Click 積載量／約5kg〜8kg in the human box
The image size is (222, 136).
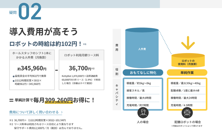click(x=139, y=83)
